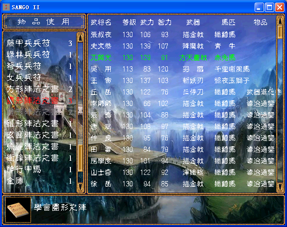This screenshot has width=287, height=227.
Task: Select item 女兵兵符
Action: 39,78
